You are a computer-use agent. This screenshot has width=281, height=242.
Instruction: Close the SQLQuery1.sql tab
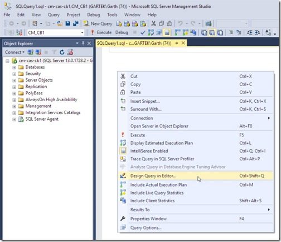click(x=183, y=43)
